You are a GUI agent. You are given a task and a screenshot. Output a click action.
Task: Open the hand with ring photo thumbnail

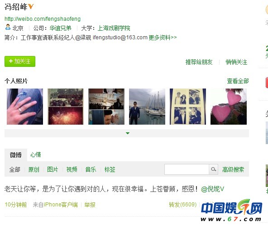click(25, 107)
